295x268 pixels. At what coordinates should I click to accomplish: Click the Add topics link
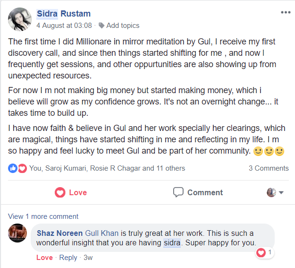[x=123, y=26]
